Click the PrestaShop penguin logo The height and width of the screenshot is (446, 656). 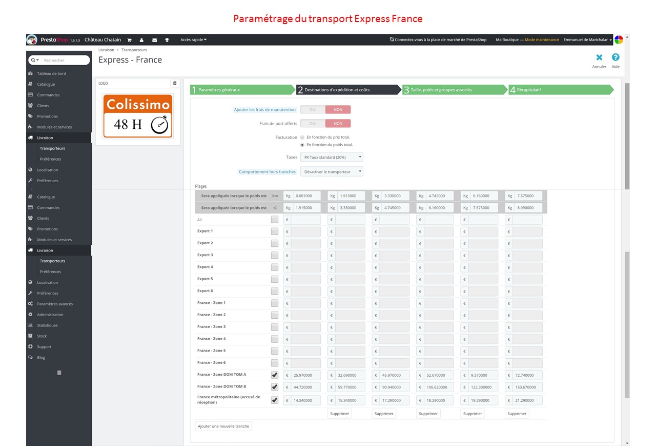click(32, 40)
